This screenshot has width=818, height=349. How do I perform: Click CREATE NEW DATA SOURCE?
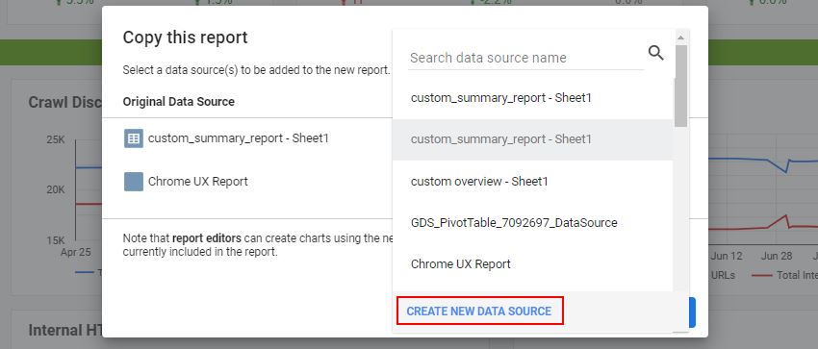coord(479,311)
